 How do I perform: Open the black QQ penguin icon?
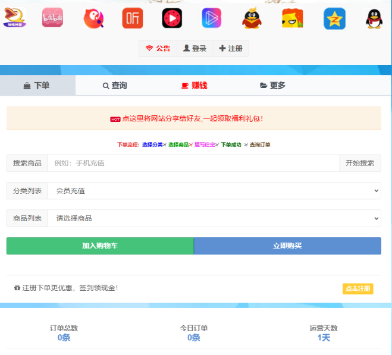click(374, 19)
